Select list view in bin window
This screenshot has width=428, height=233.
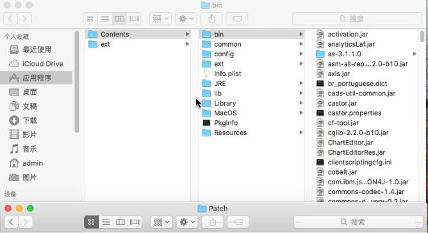tap(105, 19)
